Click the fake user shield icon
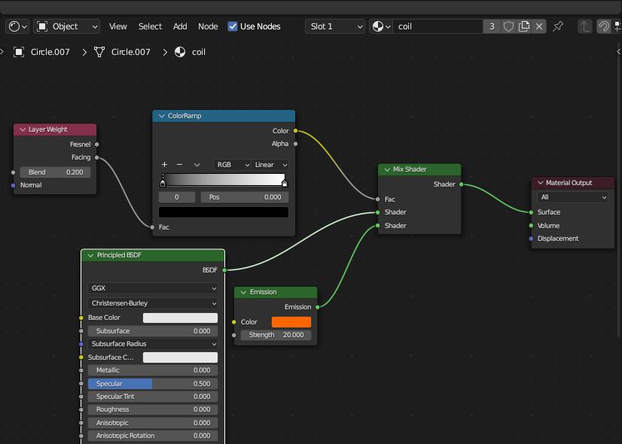 (x=508, y=26)
